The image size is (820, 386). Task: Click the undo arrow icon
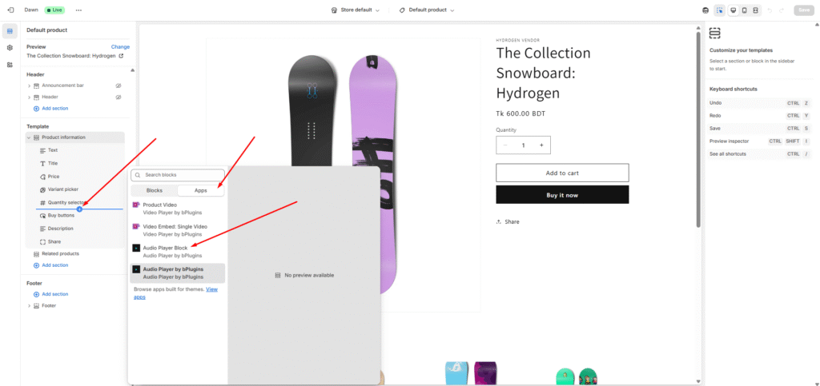(x=770, y=10)
